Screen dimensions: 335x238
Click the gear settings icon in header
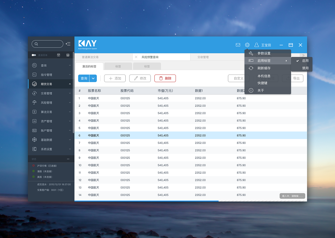[x=247, y=45]
